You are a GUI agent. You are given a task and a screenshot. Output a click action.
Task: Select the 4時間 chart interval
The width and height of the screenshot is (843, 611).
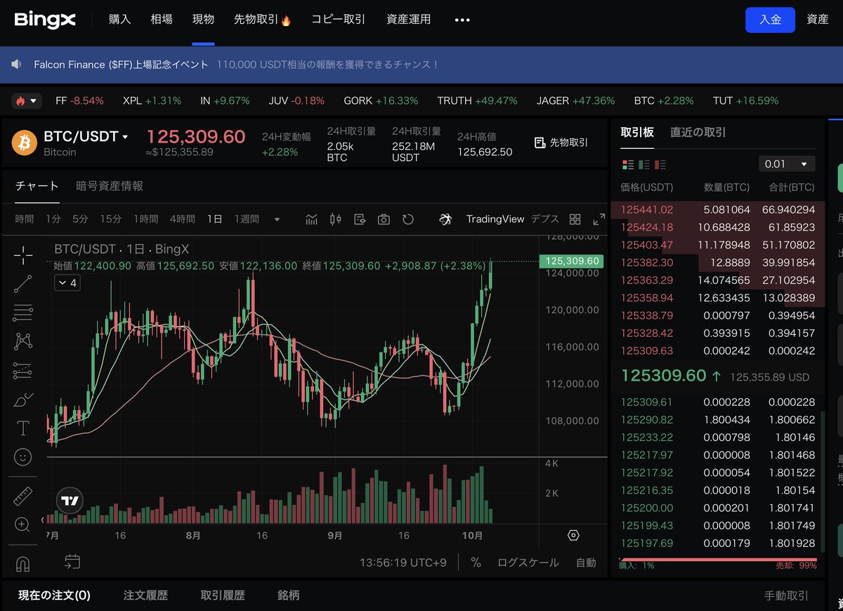click(x=182, y=219)
